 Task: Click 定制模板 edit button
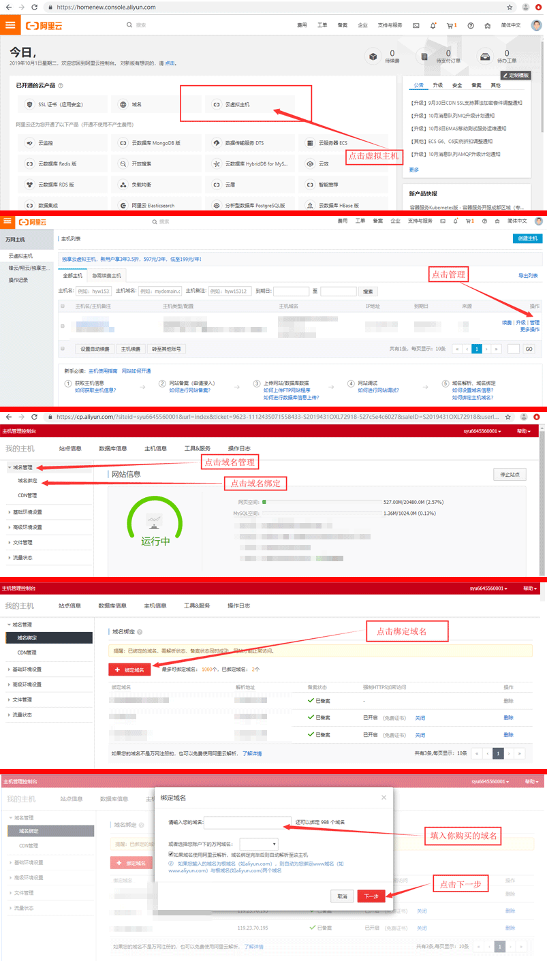pos(515,75)
